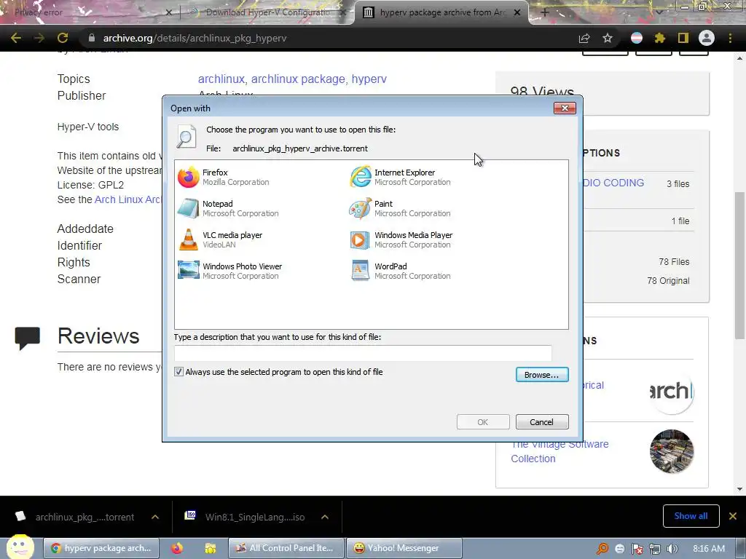Choose Internet Explorer to open the file
The image size is (746, 559).
point(400,177)
